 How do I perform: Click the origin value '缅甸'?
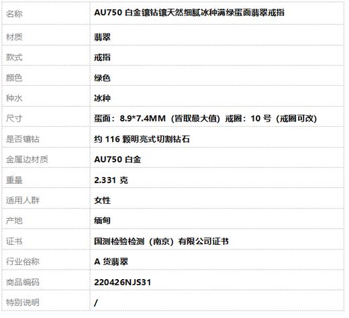[102, 221]
